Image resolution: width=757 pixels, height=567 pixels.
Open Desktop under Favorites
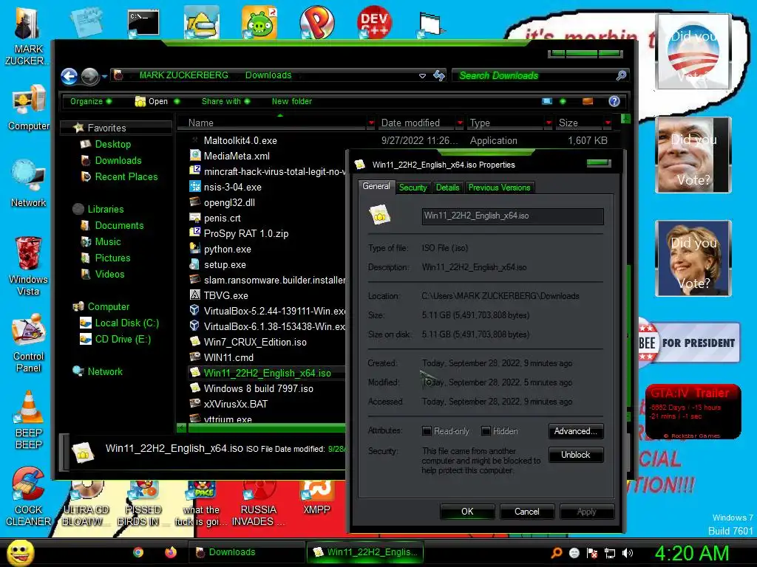(106, 144)
